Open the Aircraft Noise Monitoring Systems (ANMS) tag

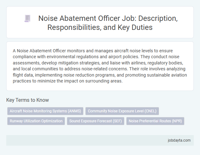click(45, 111)
